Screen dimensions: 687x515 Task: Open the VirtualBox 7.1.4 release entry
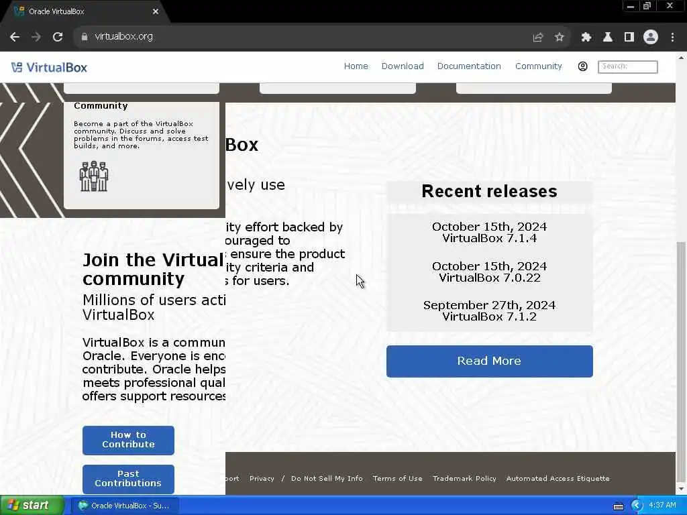[489, 233]
